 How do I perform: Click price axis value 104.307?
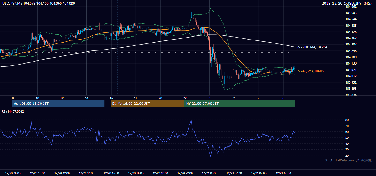click(x=351, y=45)
